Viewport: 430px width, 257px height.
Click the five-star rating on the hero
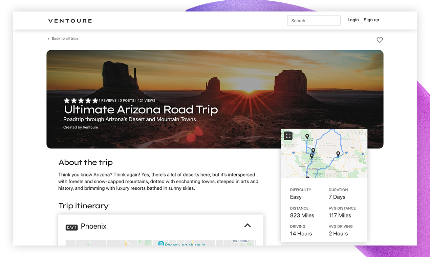(81, 100)
